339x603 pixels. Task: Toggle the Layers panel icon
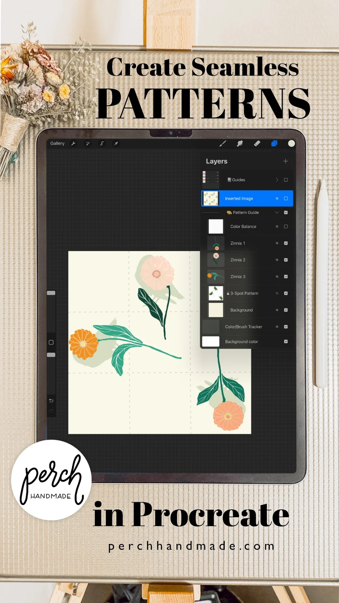tap(274, 143)
